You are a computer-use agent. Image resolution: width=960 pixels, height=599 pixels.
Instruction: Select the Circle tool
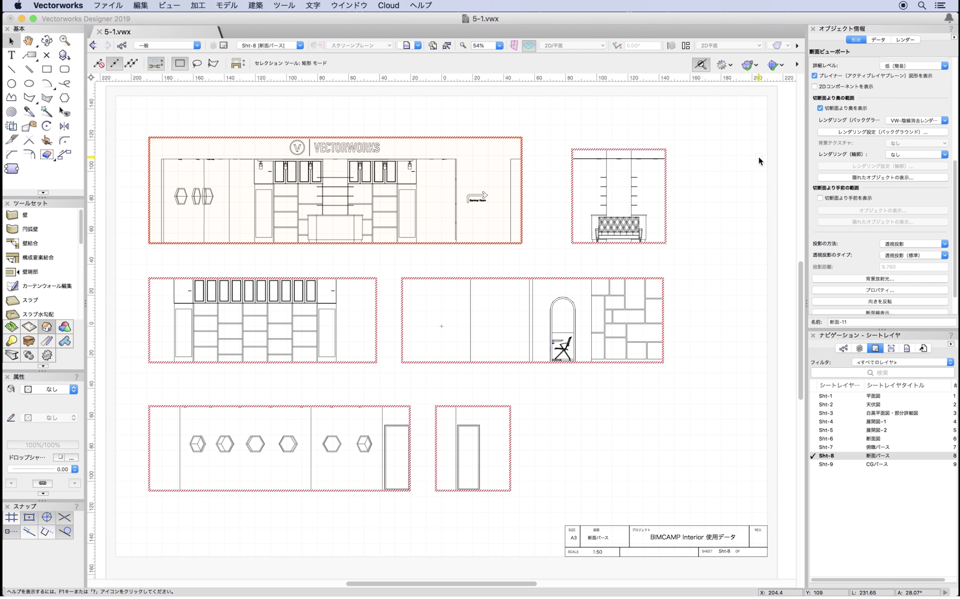point(11,84)
